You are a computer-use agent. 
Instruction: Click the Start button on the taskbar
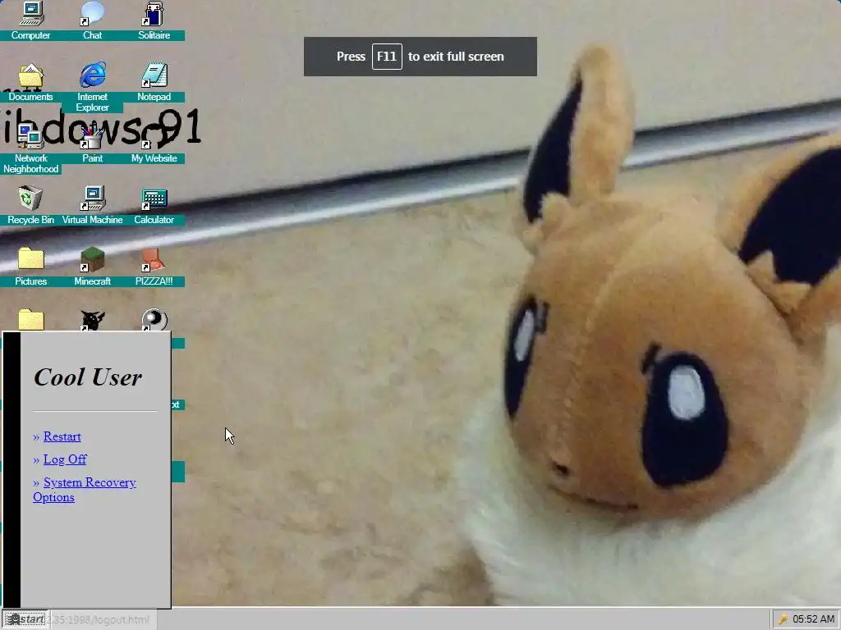[25, 619]
